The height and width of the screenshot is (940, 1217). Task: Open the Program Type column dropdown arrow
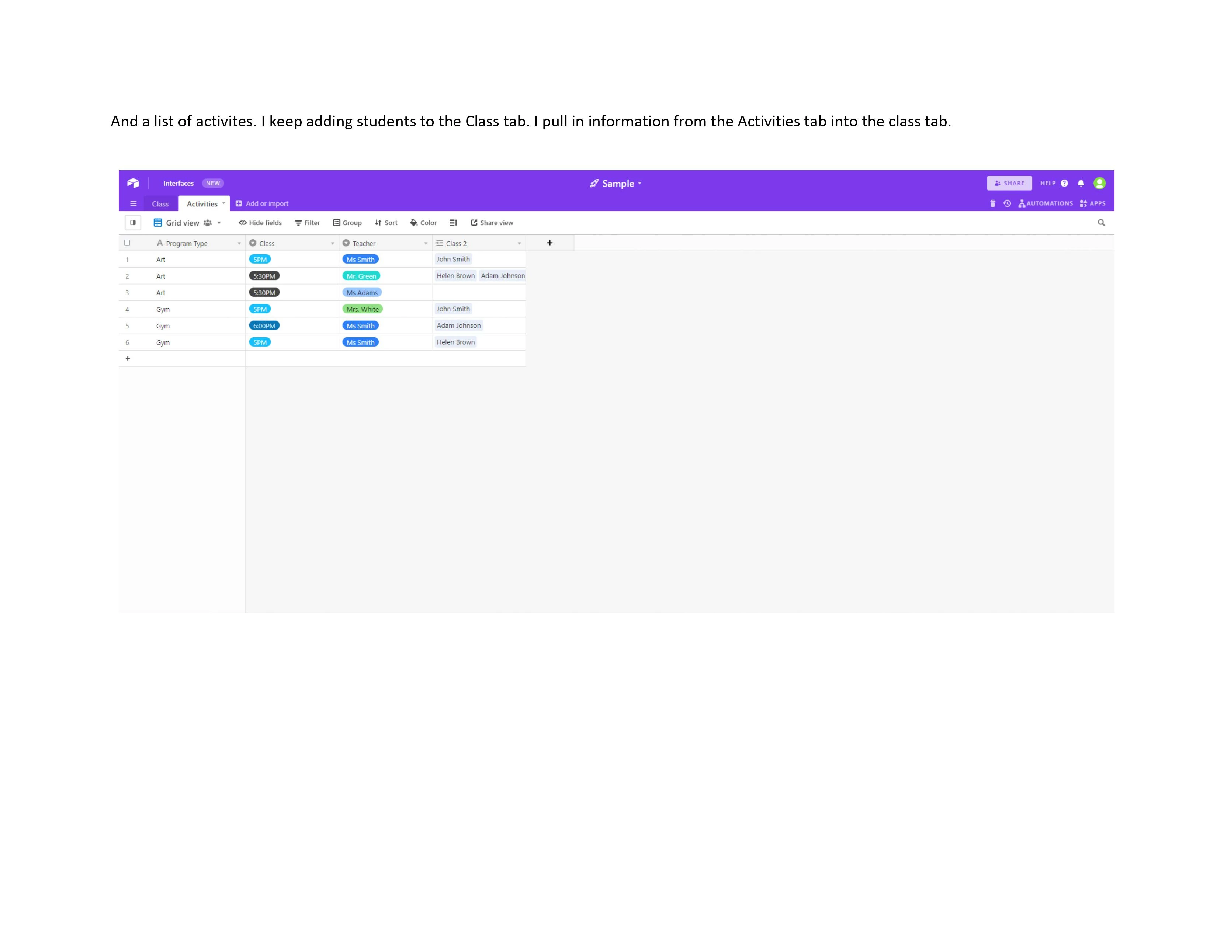239,243
